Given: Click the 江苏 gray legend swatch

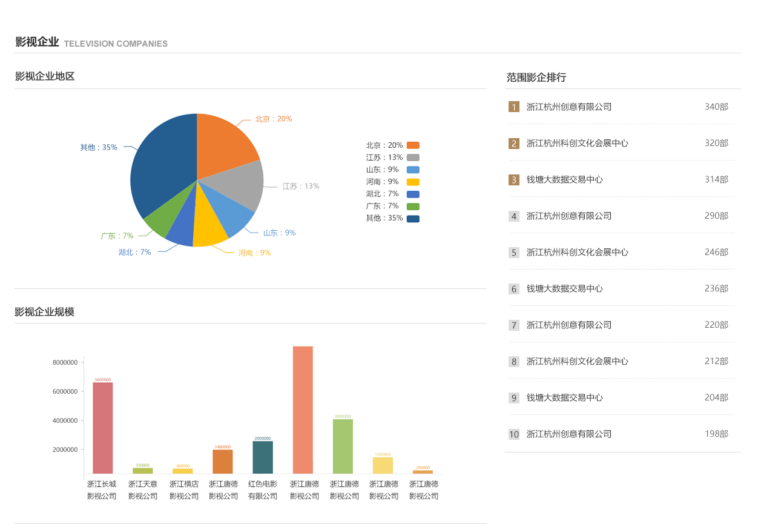Looking at the screenshot, I should (413, 158).
